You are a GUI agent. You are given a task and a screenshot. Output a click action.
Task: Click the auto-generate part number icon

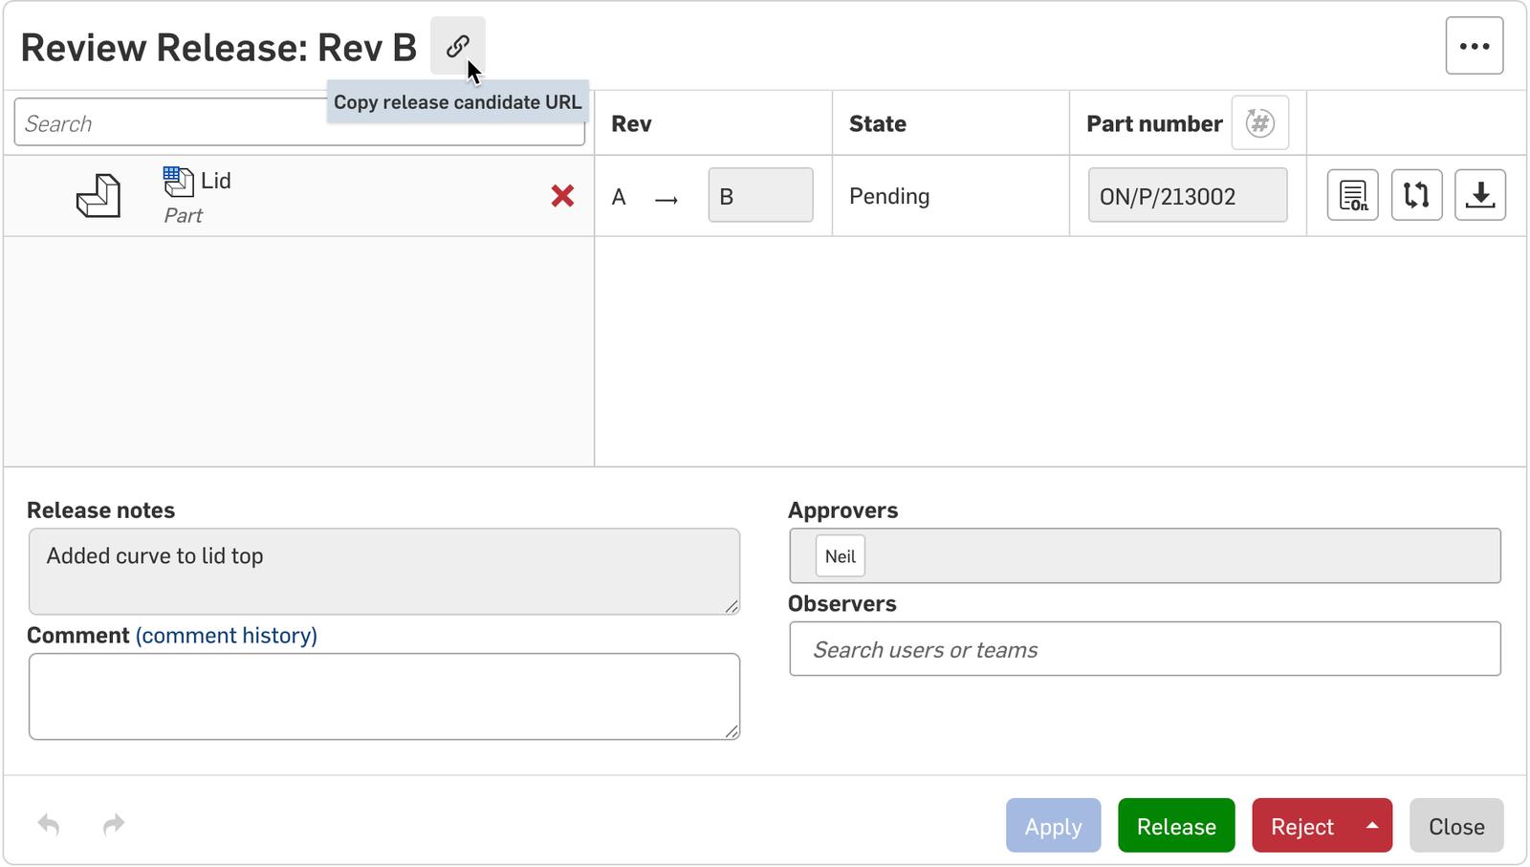[x=1259, y=123]
